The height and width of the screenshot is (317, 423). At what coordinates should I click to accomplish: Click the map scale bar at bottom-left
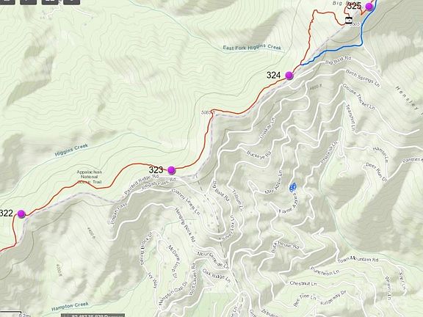pos(11,313)
